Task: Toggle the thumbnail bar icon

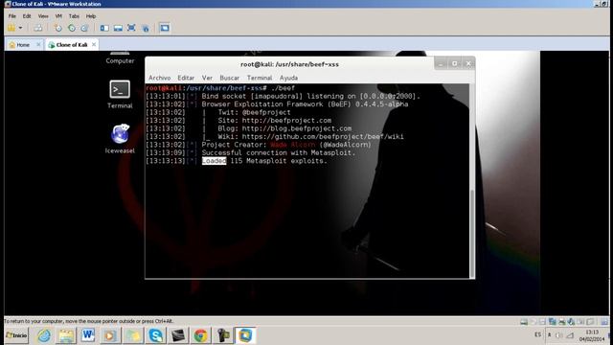Action: (x=118, y=28)
